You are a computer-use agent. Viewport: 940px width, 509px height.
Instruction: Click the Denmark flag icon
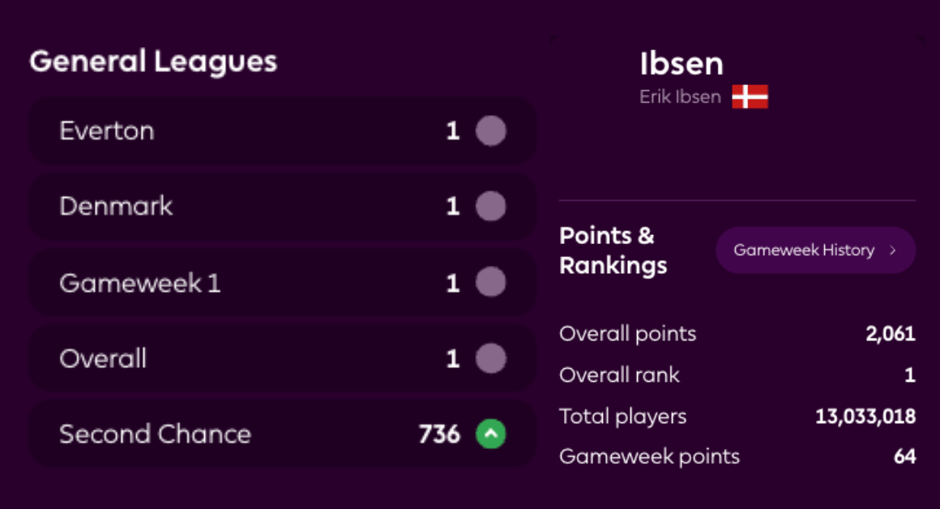coord(750,96)
